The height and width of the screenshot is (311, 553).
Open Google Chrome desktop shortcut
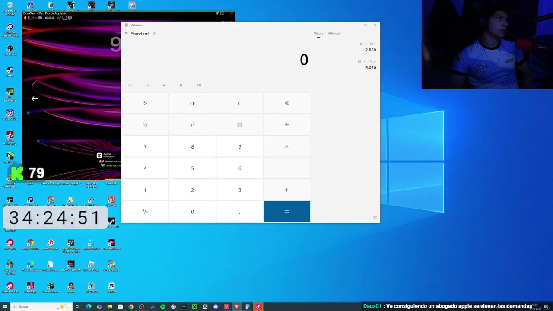[30, 244]
